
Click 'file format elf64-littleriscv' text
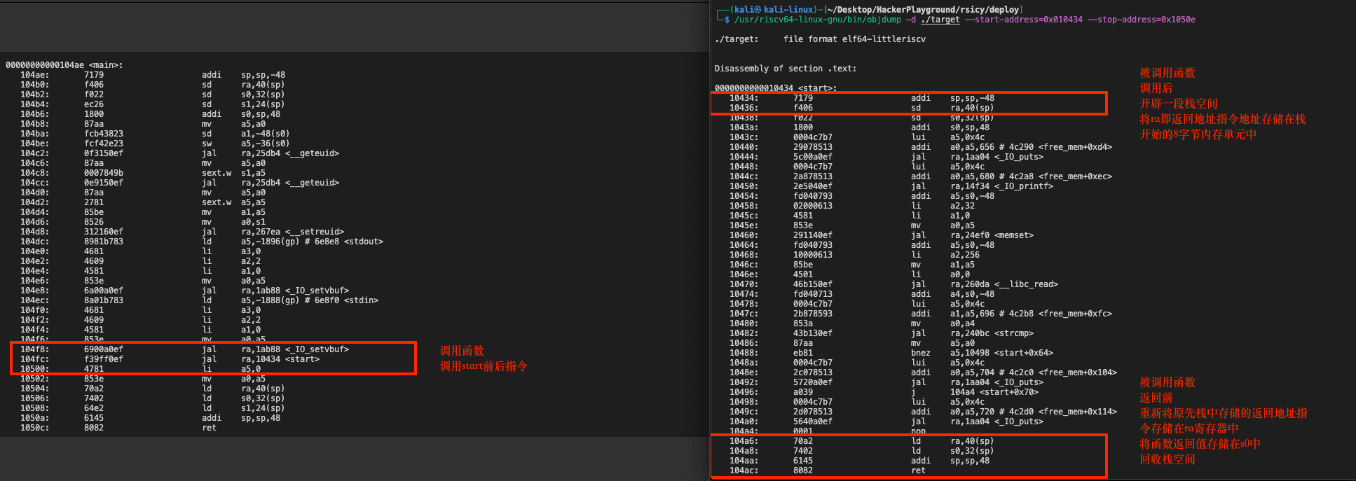tap(854, 39)
